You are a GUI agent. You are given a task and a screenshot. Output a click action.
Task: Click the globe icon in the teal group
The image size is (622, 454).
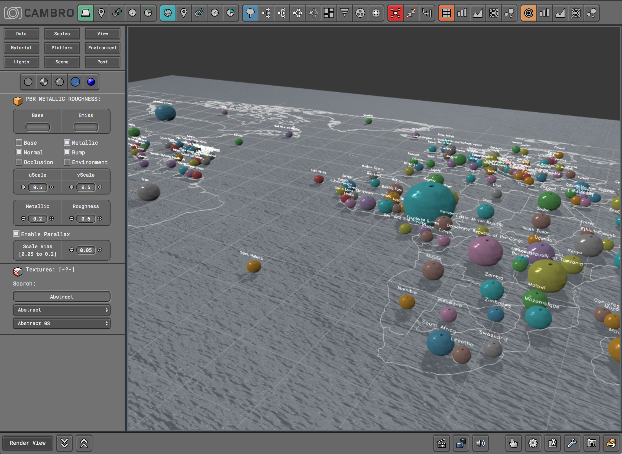coord(168,13)
